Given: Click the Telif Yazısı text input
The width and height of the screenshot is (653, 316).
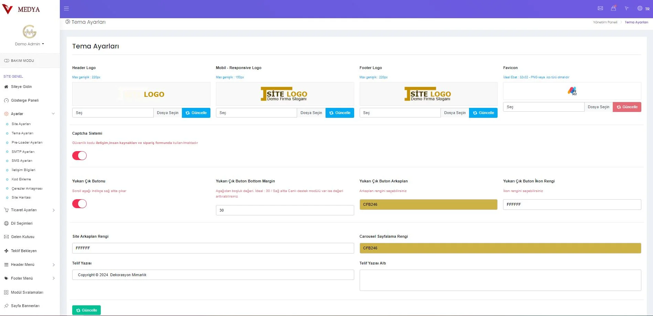Looking at the screenshot, I should (x=213, y=275).
